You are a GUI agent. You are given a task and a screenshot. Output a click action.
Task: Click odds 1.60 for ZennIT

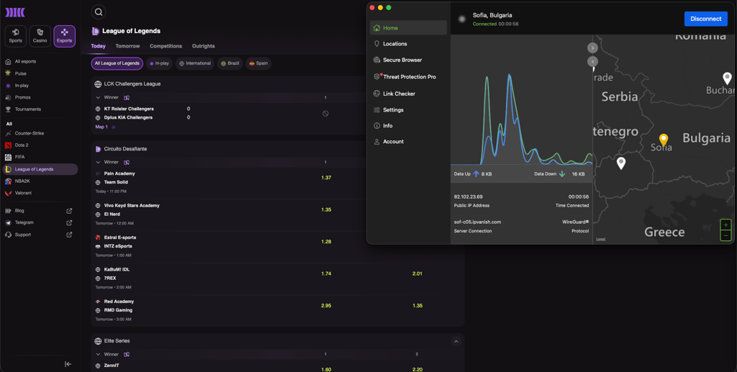pyautogui.click(x=326, y=370)
